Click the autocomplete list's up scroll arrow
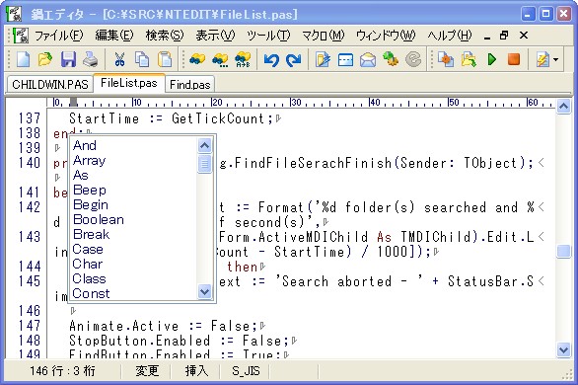The width and height of the screenshot is (578, 385). (204, 146)
